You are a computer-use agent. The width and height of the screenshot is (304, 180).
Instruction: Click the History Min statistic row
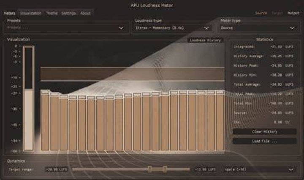(x=263, y=75)
